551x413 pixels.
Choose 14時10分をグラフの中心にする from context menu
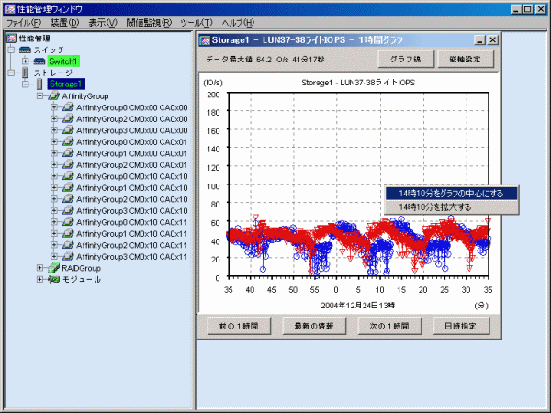450,194
